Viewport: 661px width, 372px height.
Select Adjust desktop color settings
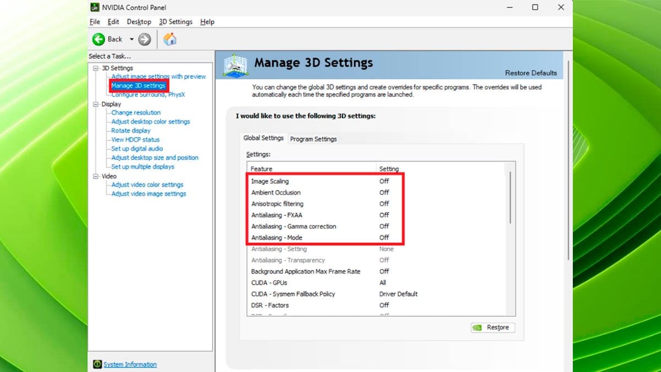point(150,121)
